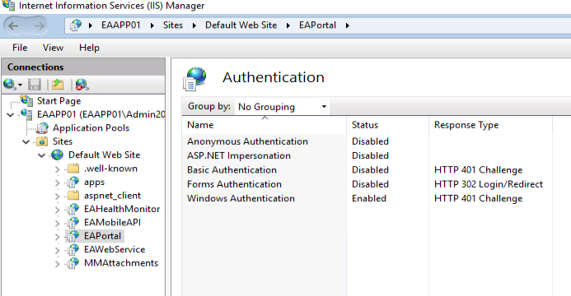Viewport: 571px width, 296px height.
Task: Click Enabled status of Windows Authentication
Action: pyautogui.click(x=369, y=198)
